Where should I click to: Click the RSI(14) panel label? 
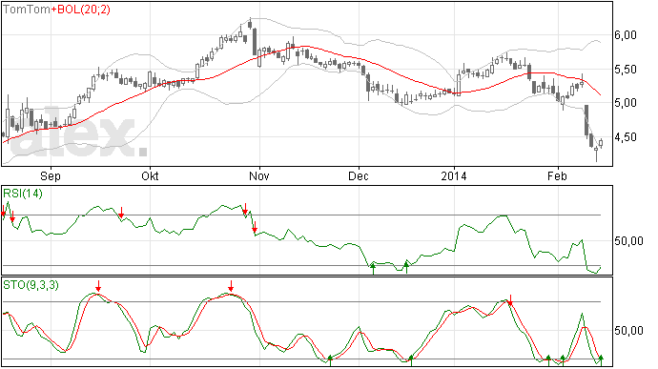(23, 194)
